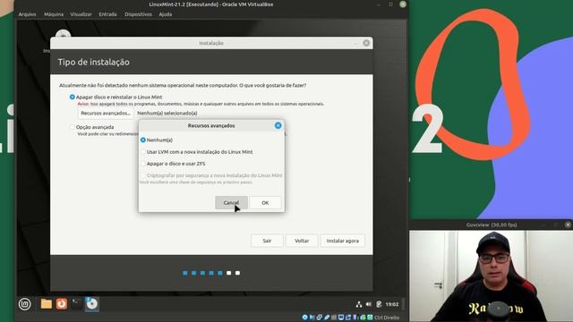Screen dimensions: 573x322
Task: Click the Tipo de instalação heading
Action: (93, 62)
